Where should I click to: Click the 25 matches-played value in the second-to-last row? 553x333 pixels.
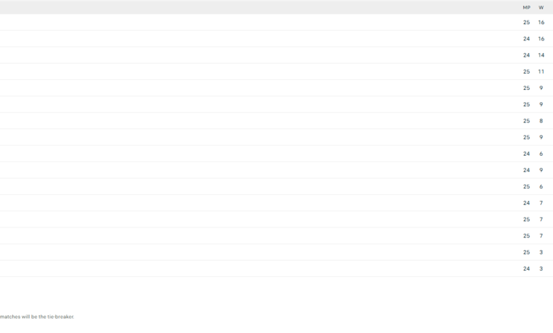526,252
